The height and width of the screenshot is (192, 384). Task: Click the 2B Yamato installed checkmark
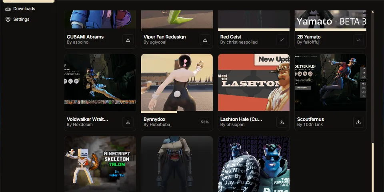[x=358, y=40]
